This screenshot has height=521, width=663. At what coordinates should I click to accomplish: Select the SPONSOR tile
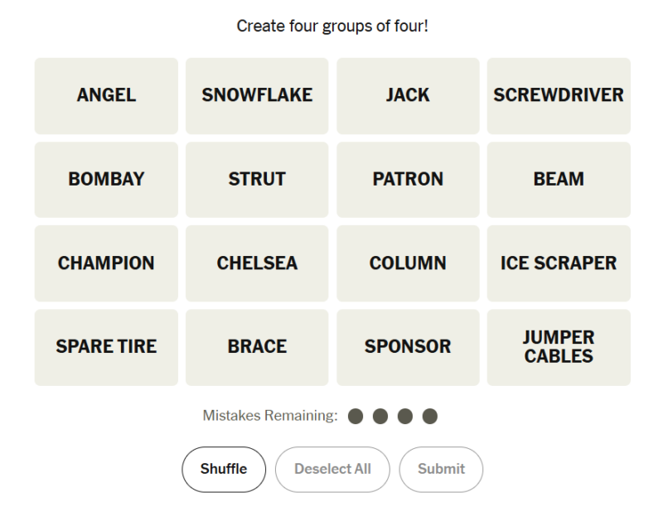(x=408, y=347)
